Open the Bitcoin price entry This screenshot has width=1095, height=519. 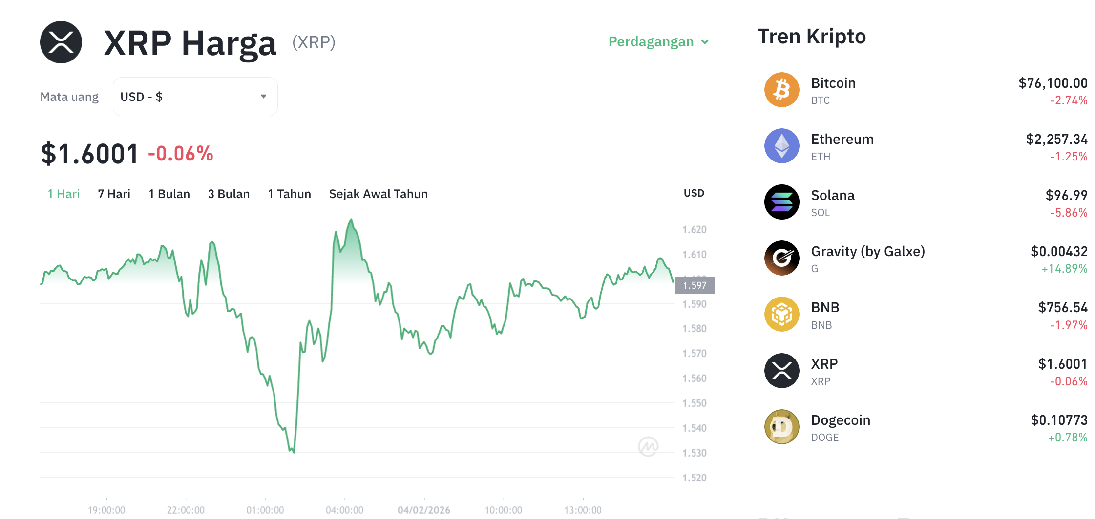coord(1053,83)
